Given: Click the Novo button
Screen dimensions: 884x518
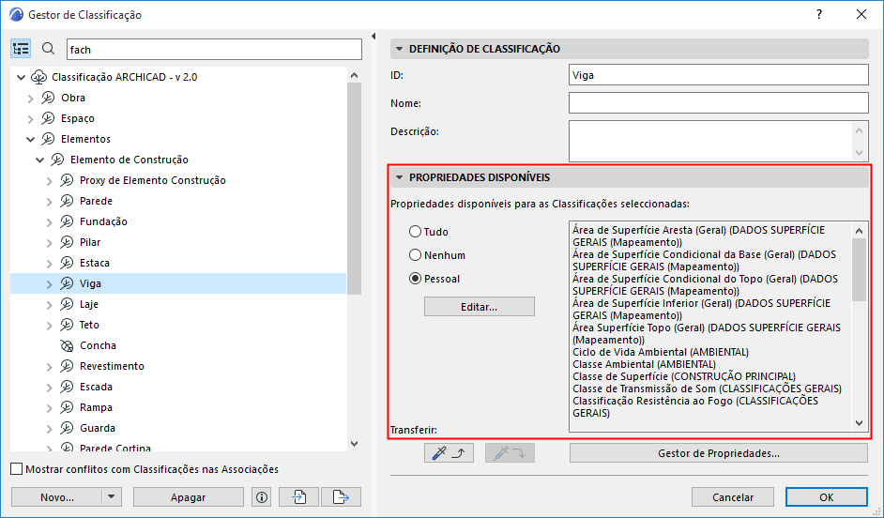Looking at the screenshot, I should (x=57, y=497).
